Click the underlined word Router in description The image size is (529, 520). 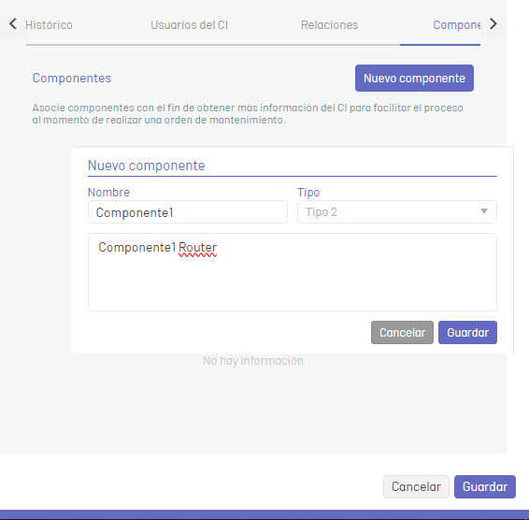[198, 248]
